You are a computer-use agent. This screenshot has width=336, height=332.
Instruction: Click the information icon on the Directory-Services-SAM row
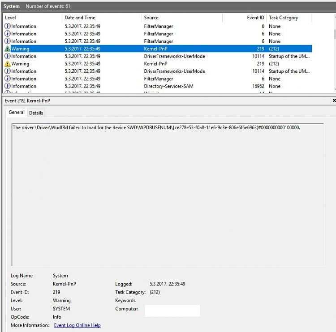[7, 86]
